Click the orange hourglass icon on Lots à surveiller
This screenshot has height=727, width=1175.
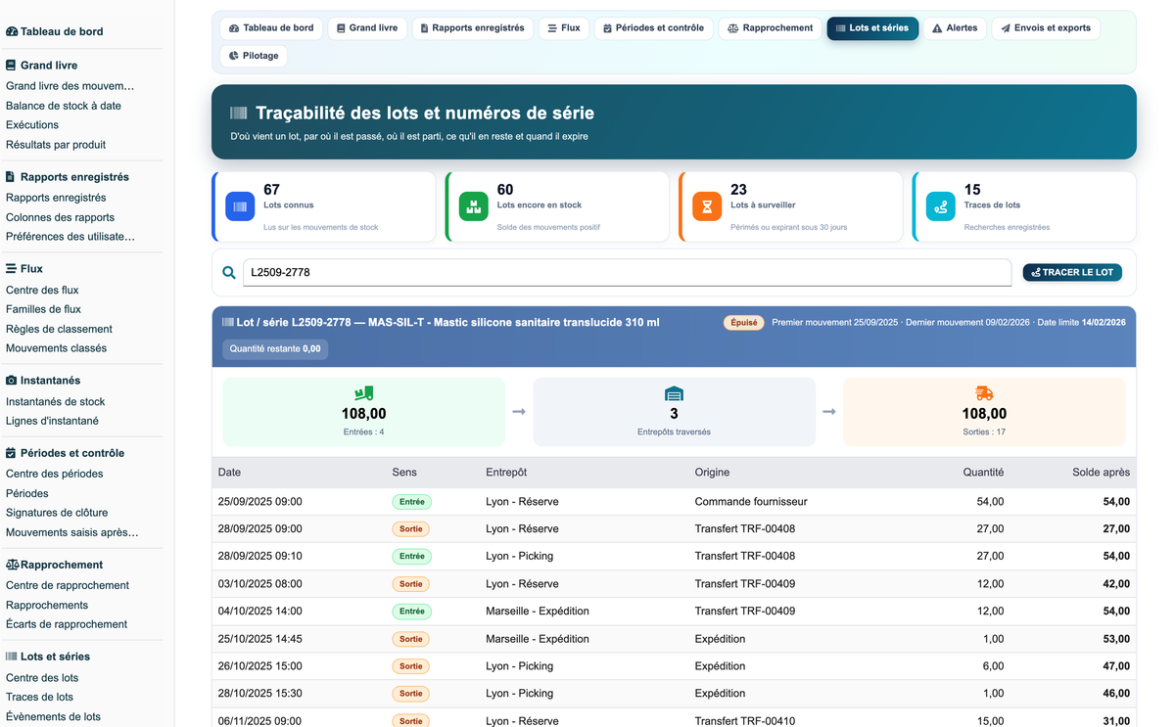pos(707,206)
